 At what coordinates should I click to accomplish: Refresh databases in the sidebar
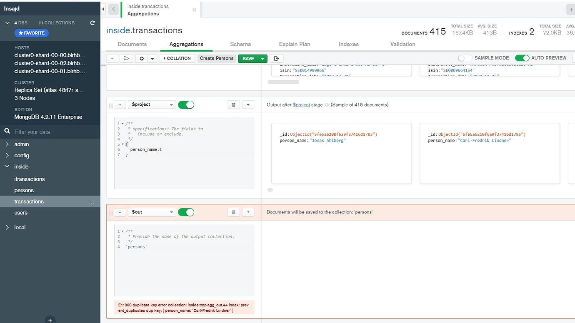92,23
